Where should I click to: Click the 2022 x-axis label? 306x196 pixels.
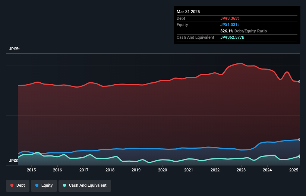[215, 170]
